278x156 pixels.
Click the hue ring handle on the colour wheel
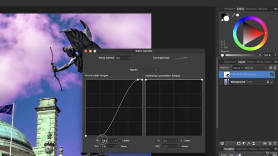[266, 33]
